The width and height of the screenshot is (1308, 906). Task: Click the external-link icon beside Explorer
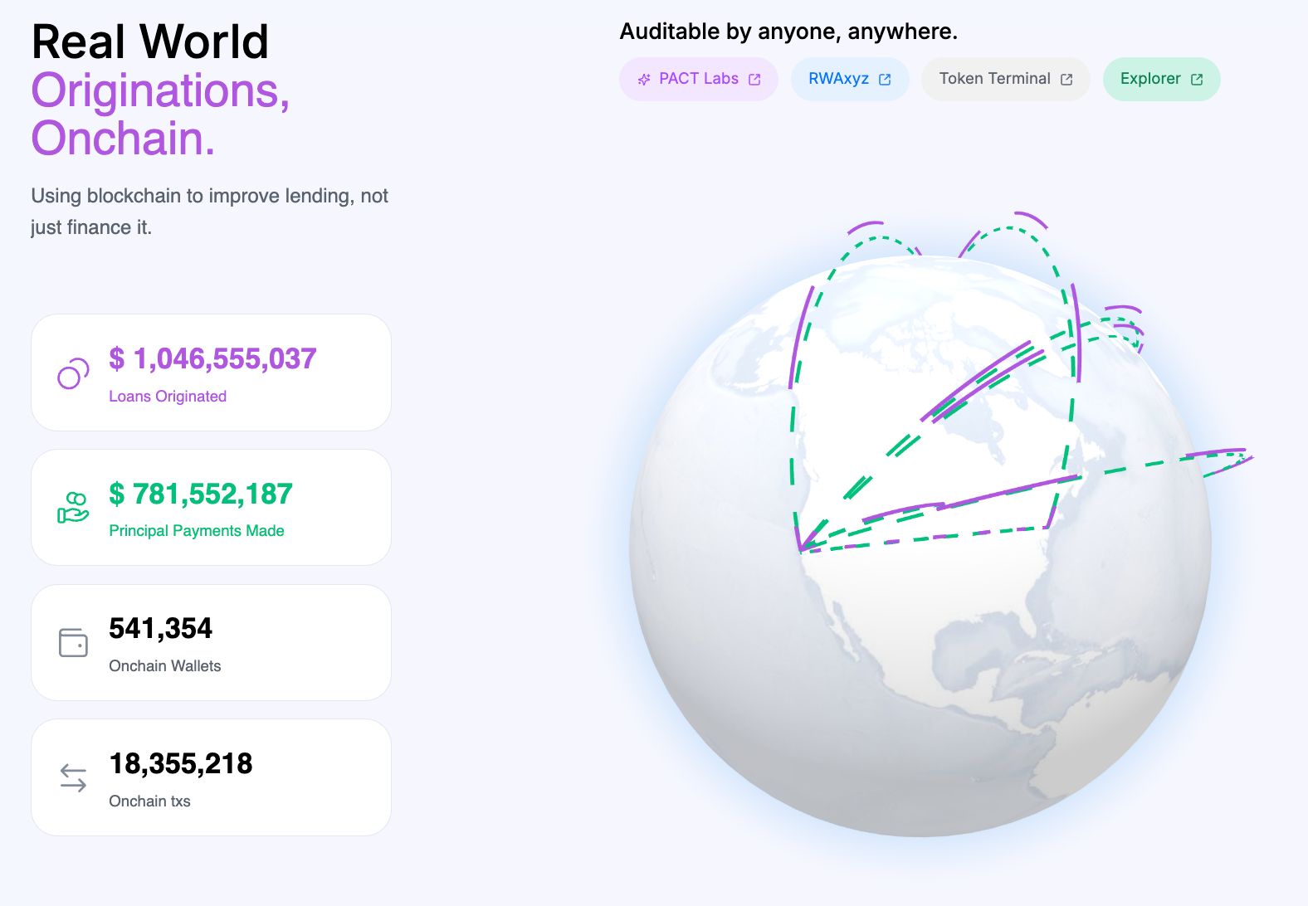coord(1197,80)
